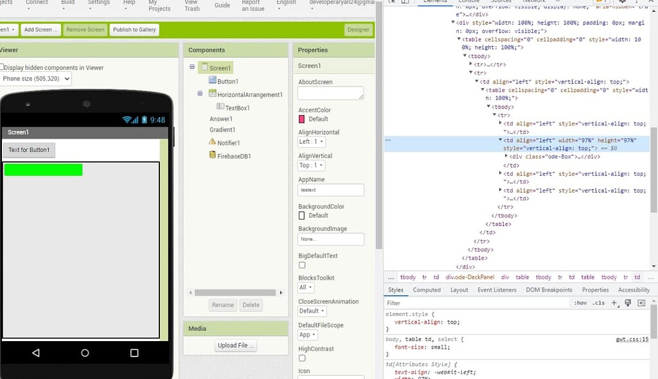This screenshot has height=379, width=658.
Task: Open the My Projects menu
Action: [159, 7]
